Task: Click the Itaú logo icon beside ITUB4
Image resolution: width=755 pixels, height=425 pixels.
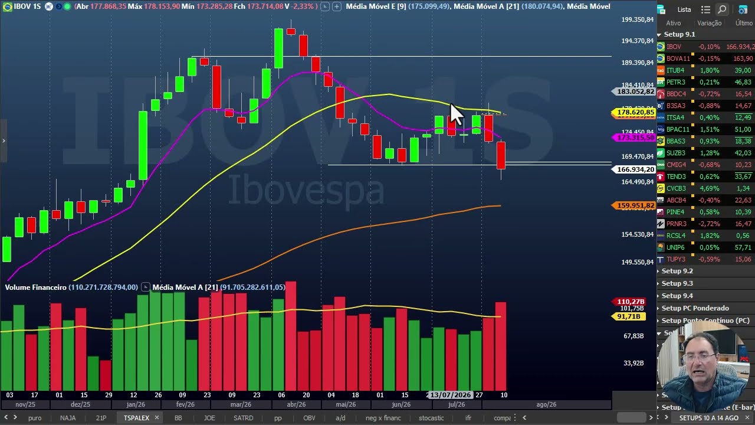Action: (x=661, y=70)
